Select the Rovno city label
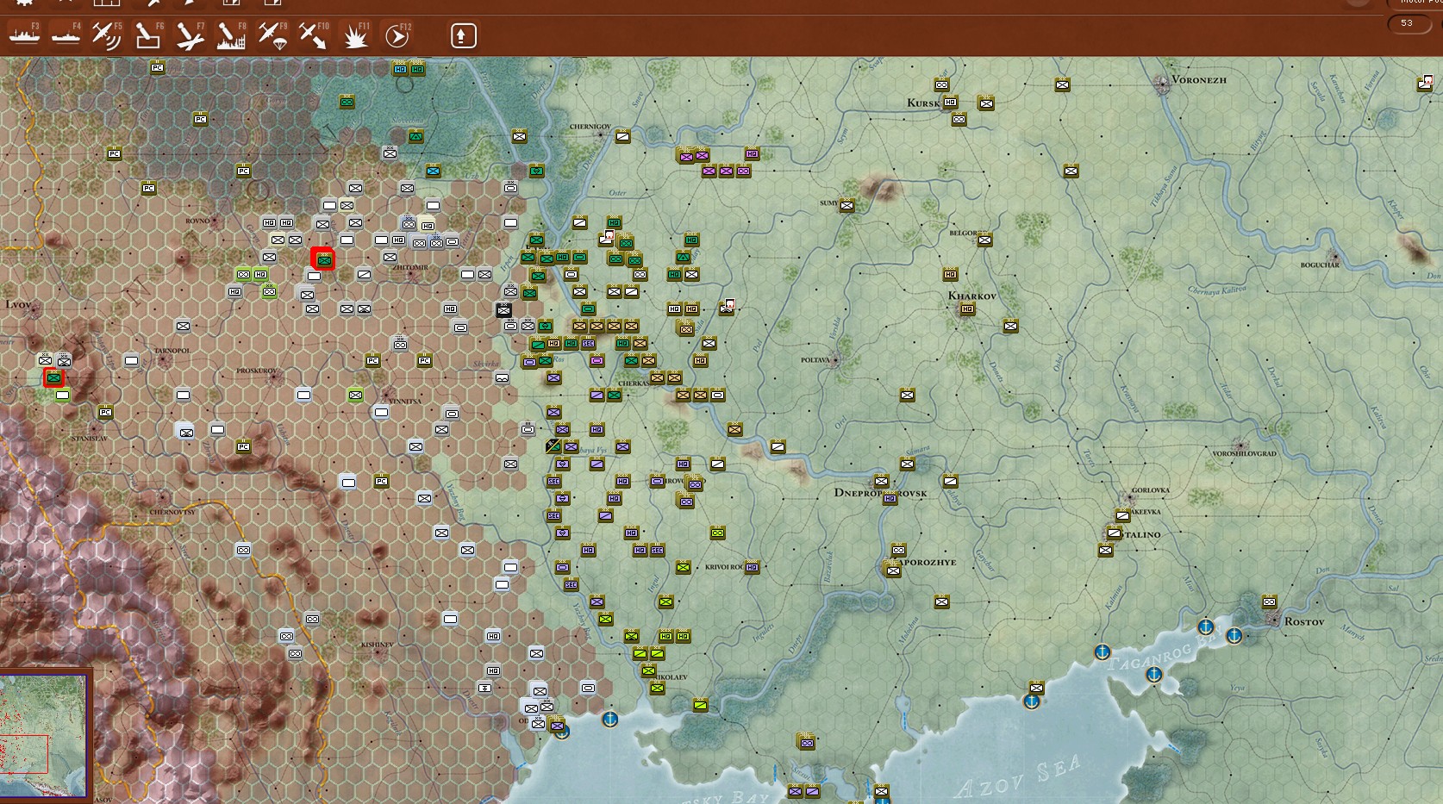The width and height of the screenshot is (1443, 804). click(x=197, y=221)
